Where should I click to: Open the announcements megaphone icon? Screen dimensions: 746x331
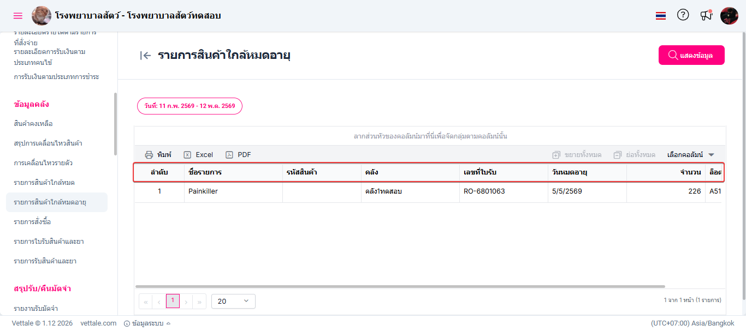click(706, 15)
